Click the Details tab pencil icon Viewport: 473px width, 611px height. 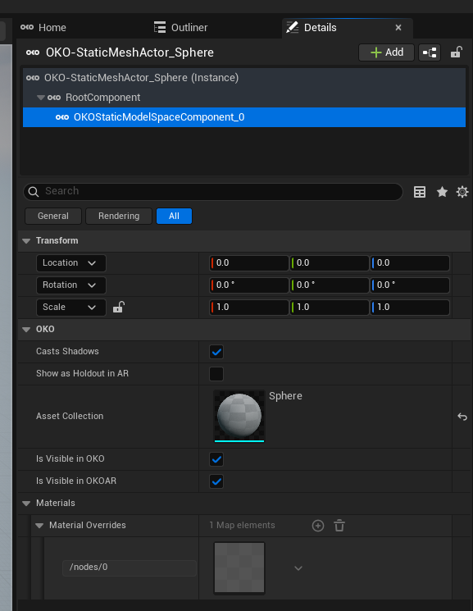pyautogui.click(x=292, y=27)
